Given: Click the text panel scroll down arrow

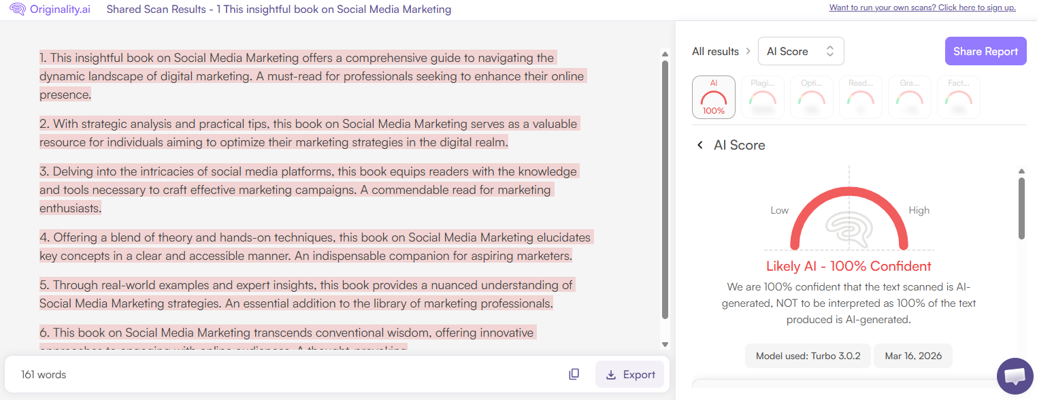Looking at the screenshot, I should pos(665,345).
